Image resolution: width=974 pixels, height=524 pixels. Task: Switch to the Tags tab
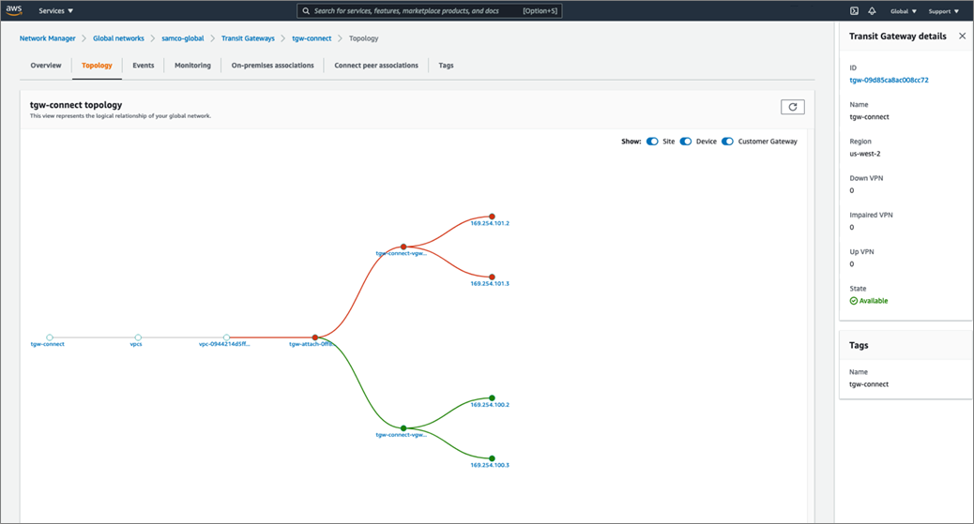tap(446, 66)
